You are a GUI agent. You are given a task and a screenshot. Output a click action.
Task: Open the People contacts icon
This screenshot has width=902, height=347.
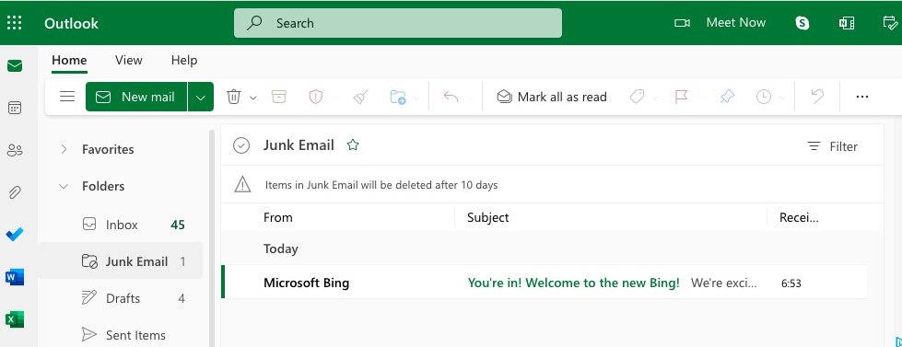[15, 151]
